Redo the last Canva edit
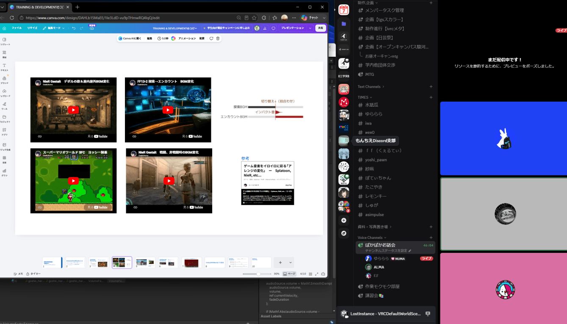 pyautogui.click(x=82, y=28)
